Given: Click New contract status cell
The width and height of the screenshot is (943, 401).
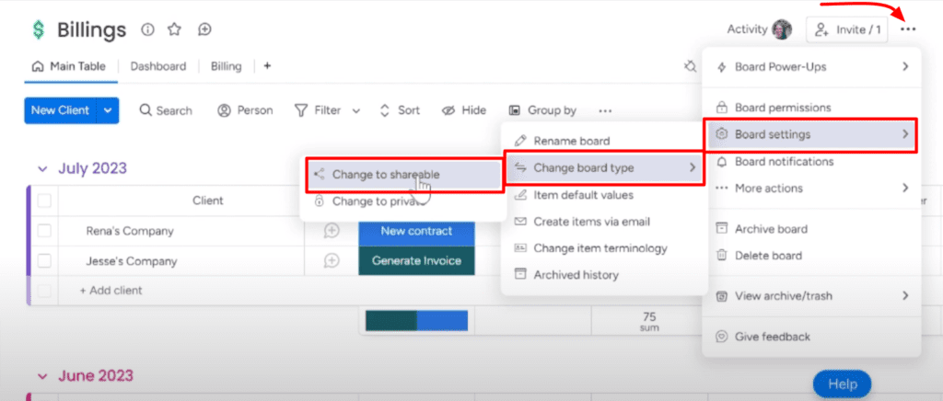Looking at the screenshot, I should pos(417,231).
